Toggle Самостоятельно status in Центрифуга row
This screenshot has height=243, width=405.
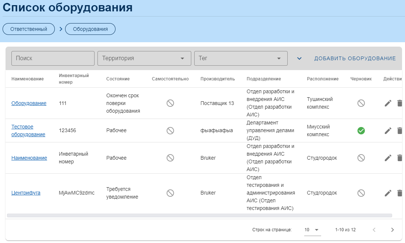point(170,193)
